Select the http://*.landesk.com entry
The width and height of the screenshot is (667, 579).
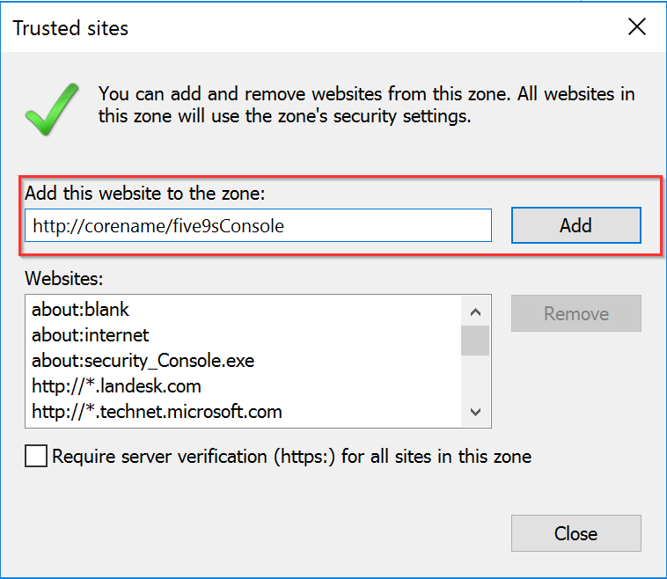coord(116,386)
